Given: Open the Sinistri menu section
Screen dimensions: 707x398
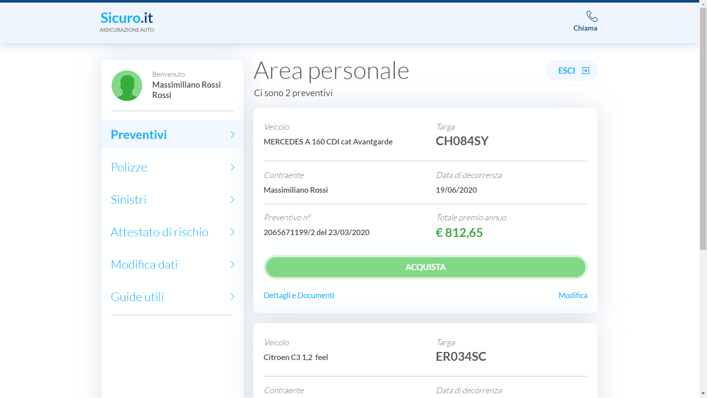Looking at the screenshot, I should (172, 200).
